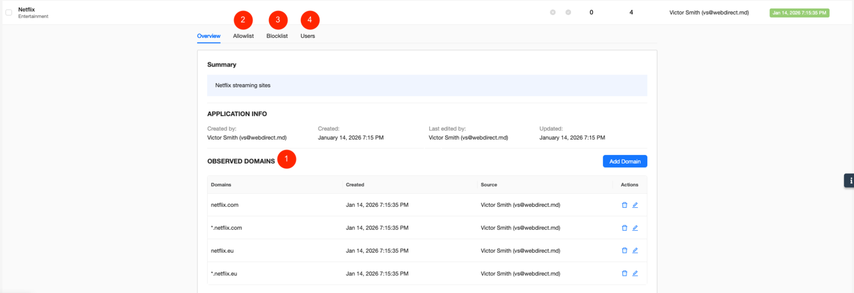The height and width of the screenshot is (293, 854).
Task: Click the Add Domain button
Action: coord(625,161)
